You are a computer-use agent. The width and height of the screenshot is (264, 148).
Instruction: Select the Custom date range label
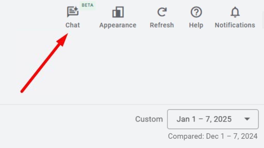coord(149,119)
